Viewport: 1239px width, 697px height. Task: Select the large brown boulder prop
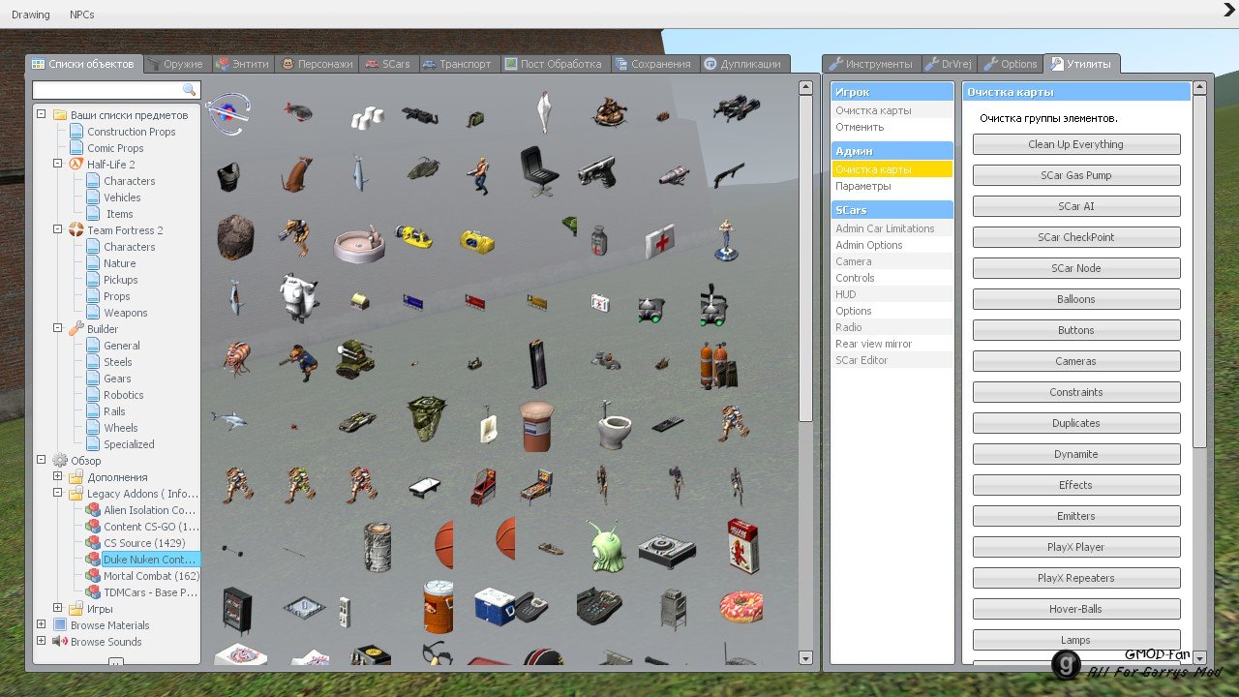(x=235, y=237)
